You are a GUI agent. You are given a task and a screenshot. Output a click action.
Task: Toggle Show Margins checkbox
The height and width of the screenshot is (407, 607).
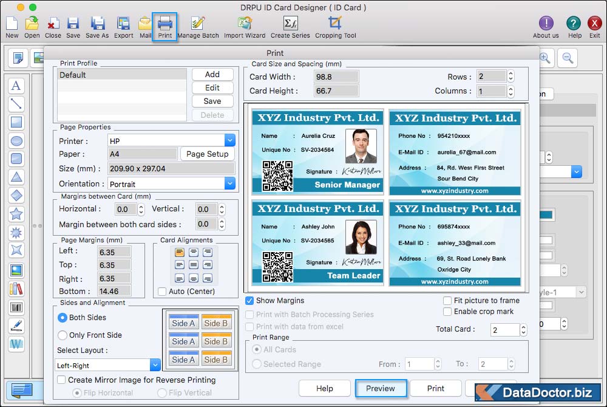[249, 301]
